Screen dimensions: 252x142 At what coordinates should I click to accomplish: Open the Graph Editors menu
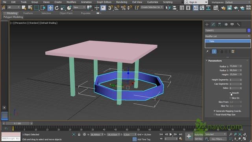pyautogui.click(x=104, y=2)
